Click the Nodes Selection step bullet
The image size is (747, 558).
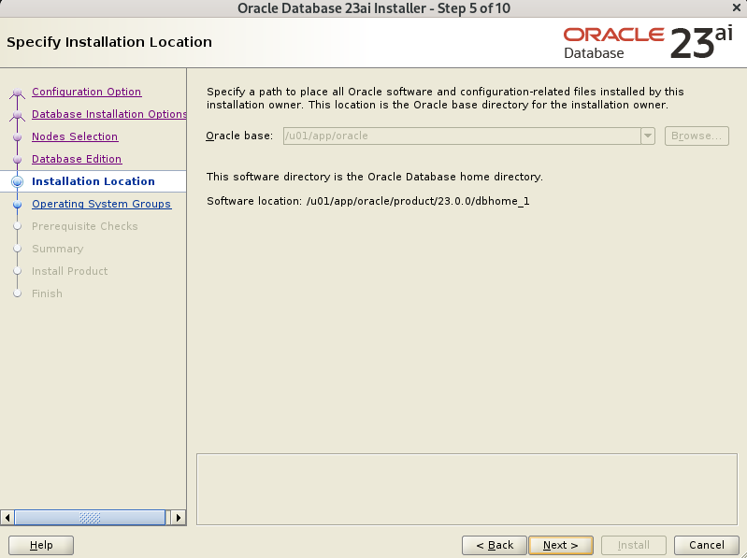(x=17, y=136)
